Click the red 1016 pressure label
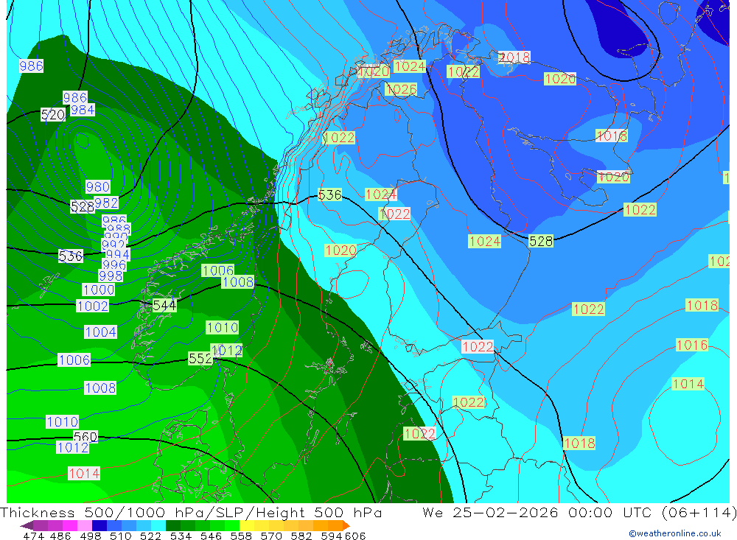737x540 pixels. pos(692,345)
